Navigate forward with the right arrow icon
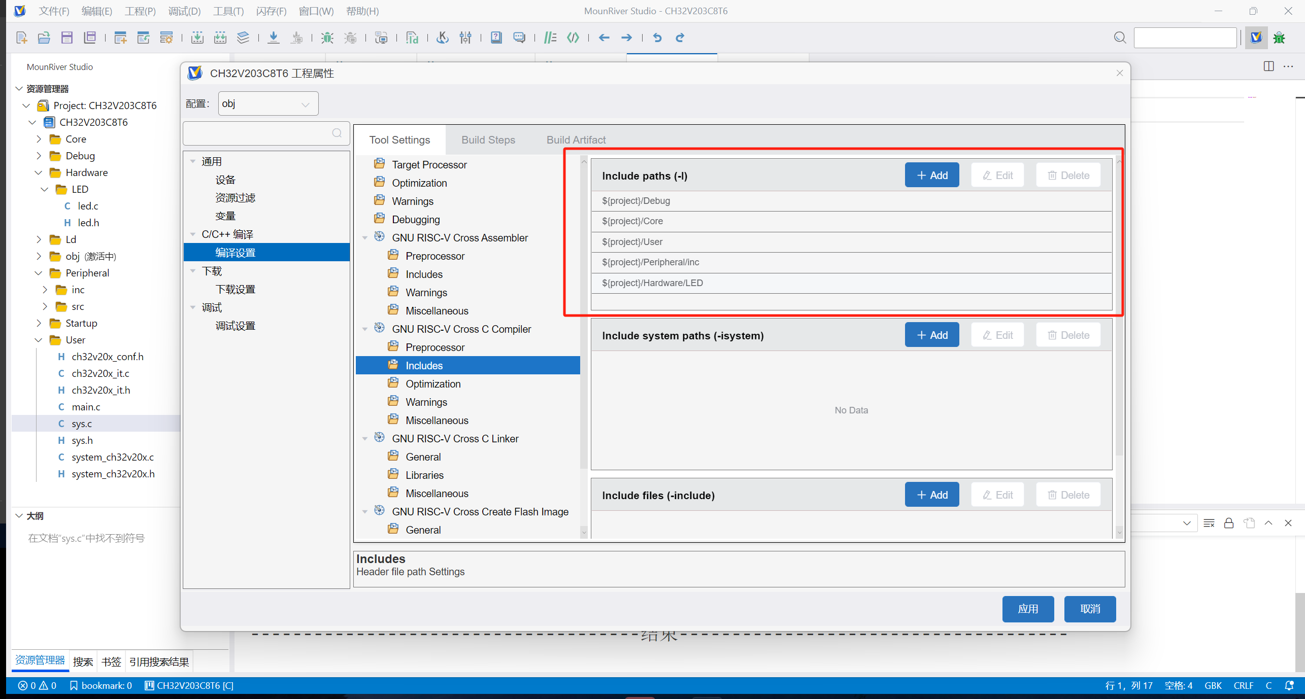The width and height of the screenshot is (1305, 699). [x=627, y=38]
